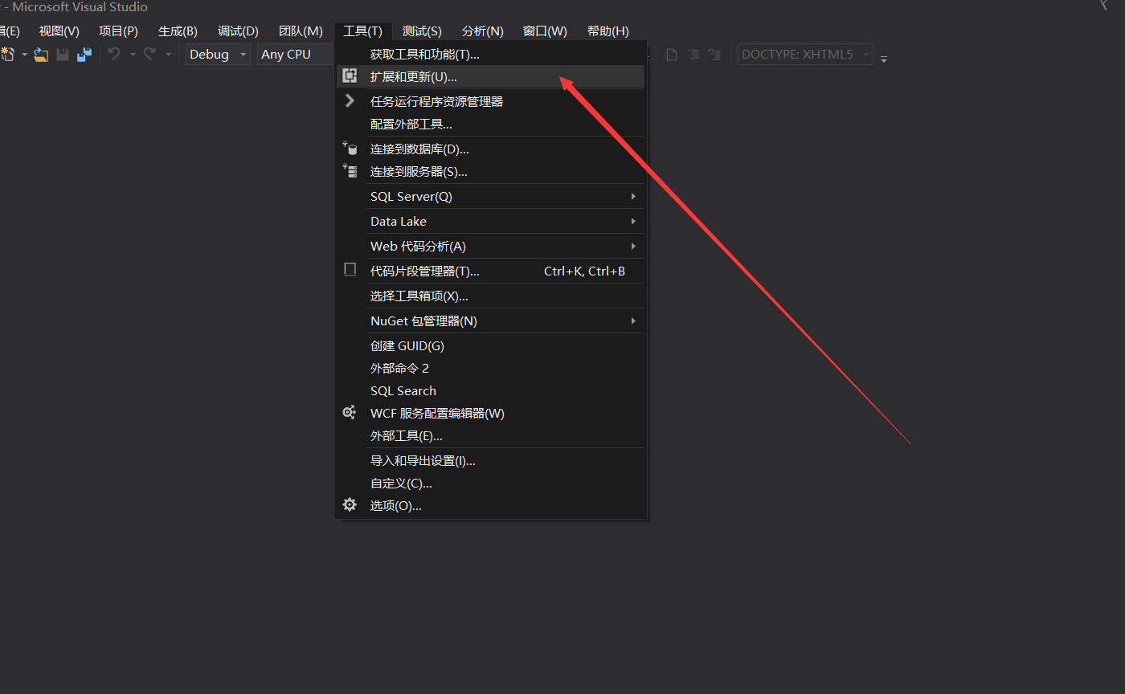Select 扩展和更新(U)... entry

point(490,77)
